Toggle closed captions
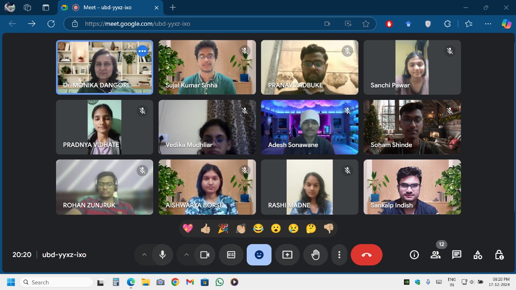This screenshot has height=290, width=516. pos(231,255)
